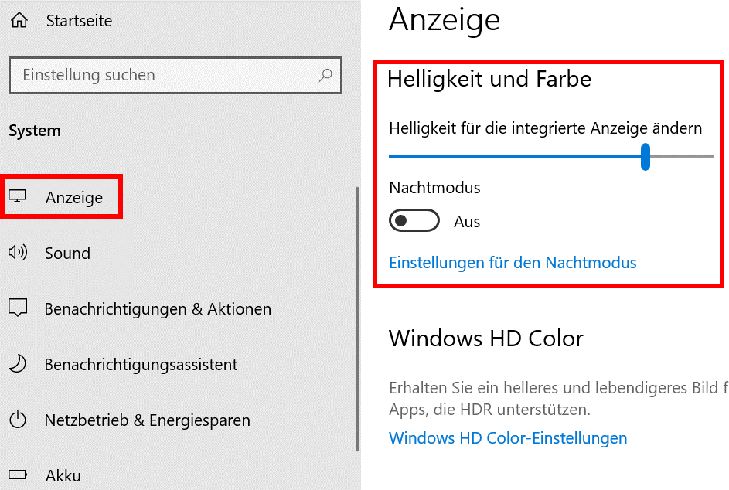Click the Startseite home icon
Screen dimensions: 729x490
coord(19,20)
